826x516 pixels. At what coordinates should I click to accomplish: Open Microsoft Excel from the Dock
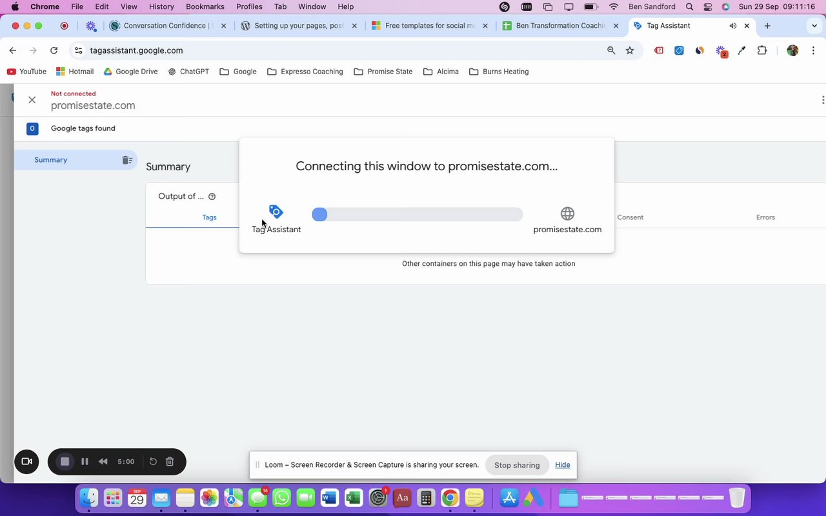(x=353, y=498)
